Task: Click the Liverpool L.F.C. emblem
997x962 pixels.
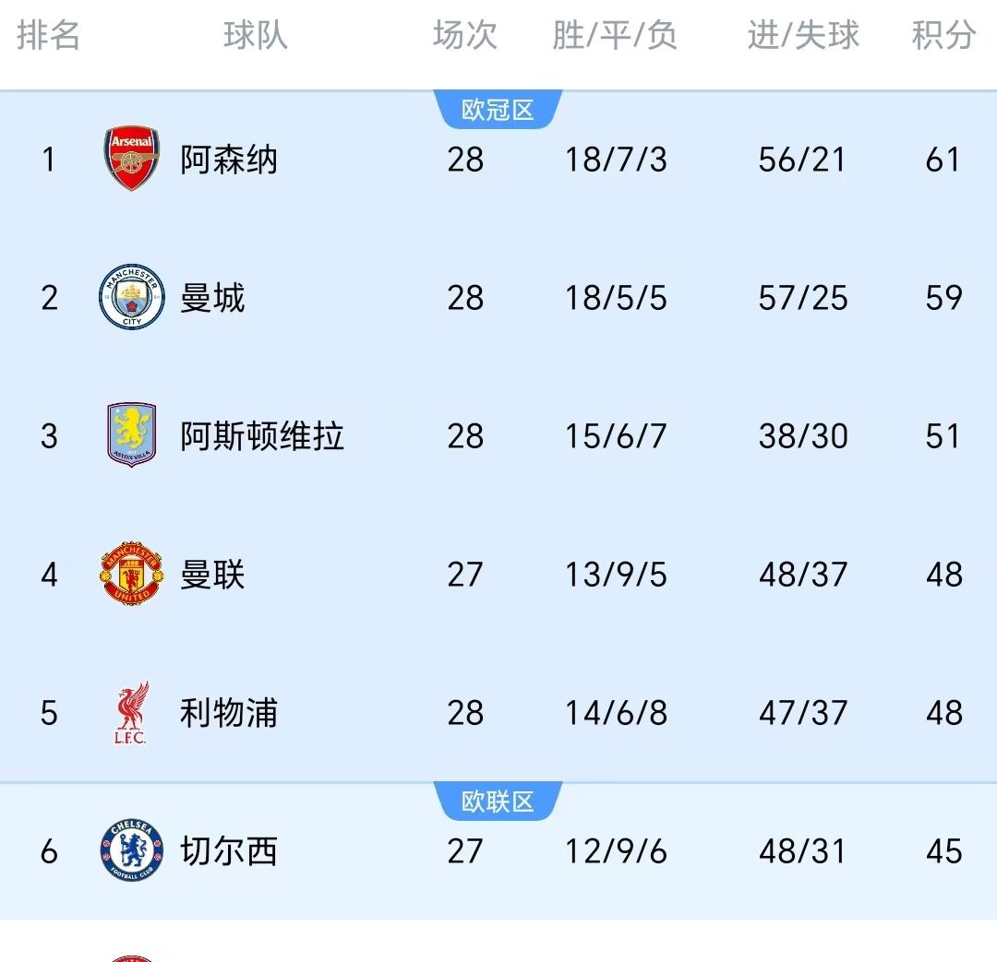Action: coord(132,712)
